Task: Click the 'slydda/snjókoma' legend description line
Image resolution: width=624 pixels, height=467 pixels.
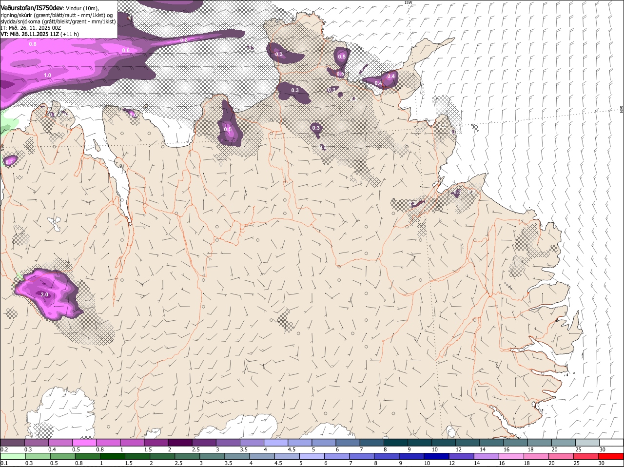Action: pos(58,21)
